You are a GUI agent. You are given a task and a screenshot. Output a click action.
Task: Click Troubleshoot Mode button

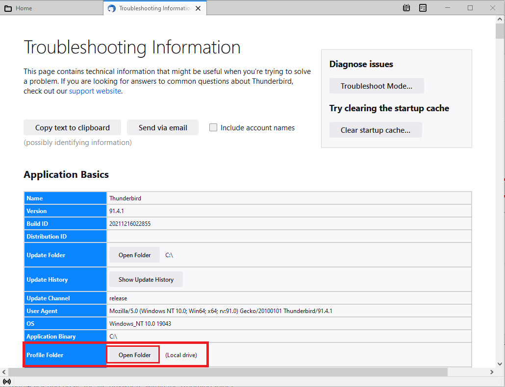(x=377, y=86)
